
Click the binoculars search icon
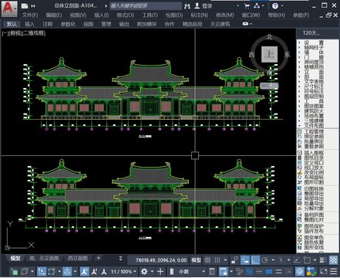click(x=187, y=5)
